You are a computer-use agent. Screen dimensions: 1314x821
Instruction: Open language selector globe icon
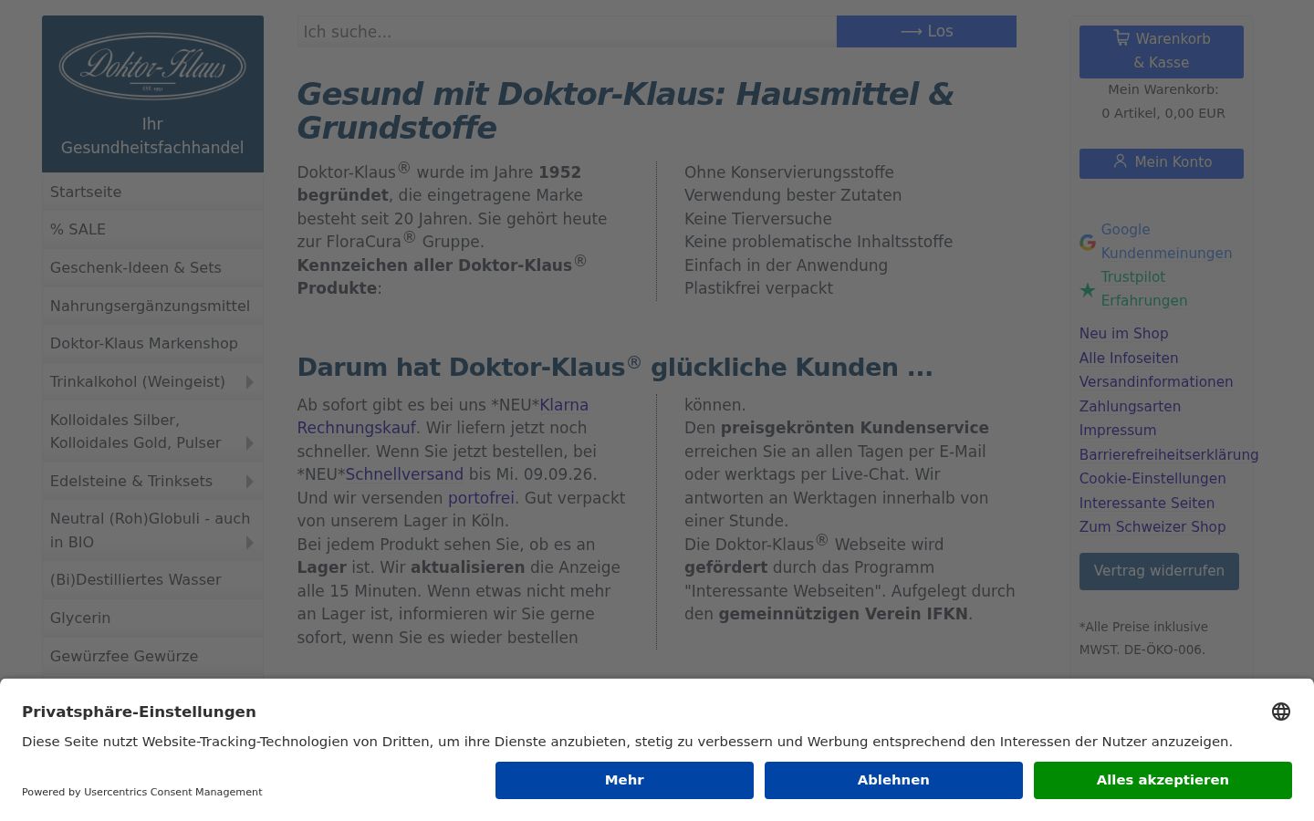(1281, 712)
